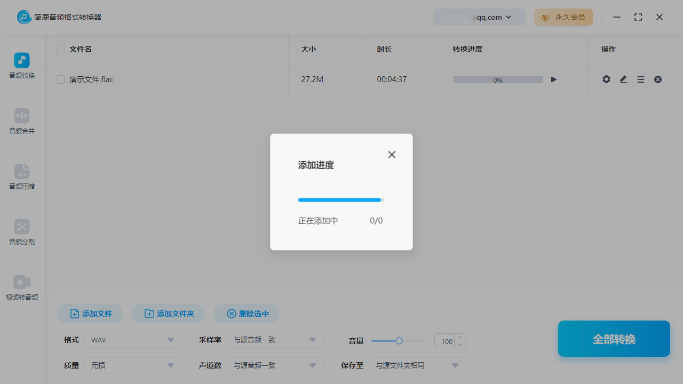The height and width of the screenshot is (384, 683).
Task: Open the 音频转换 sidebar tool
Action: tap(21, 65)
